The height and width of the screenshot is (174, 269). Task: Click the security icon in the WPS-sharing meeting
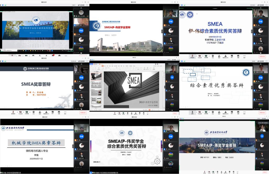coord(127,113)
